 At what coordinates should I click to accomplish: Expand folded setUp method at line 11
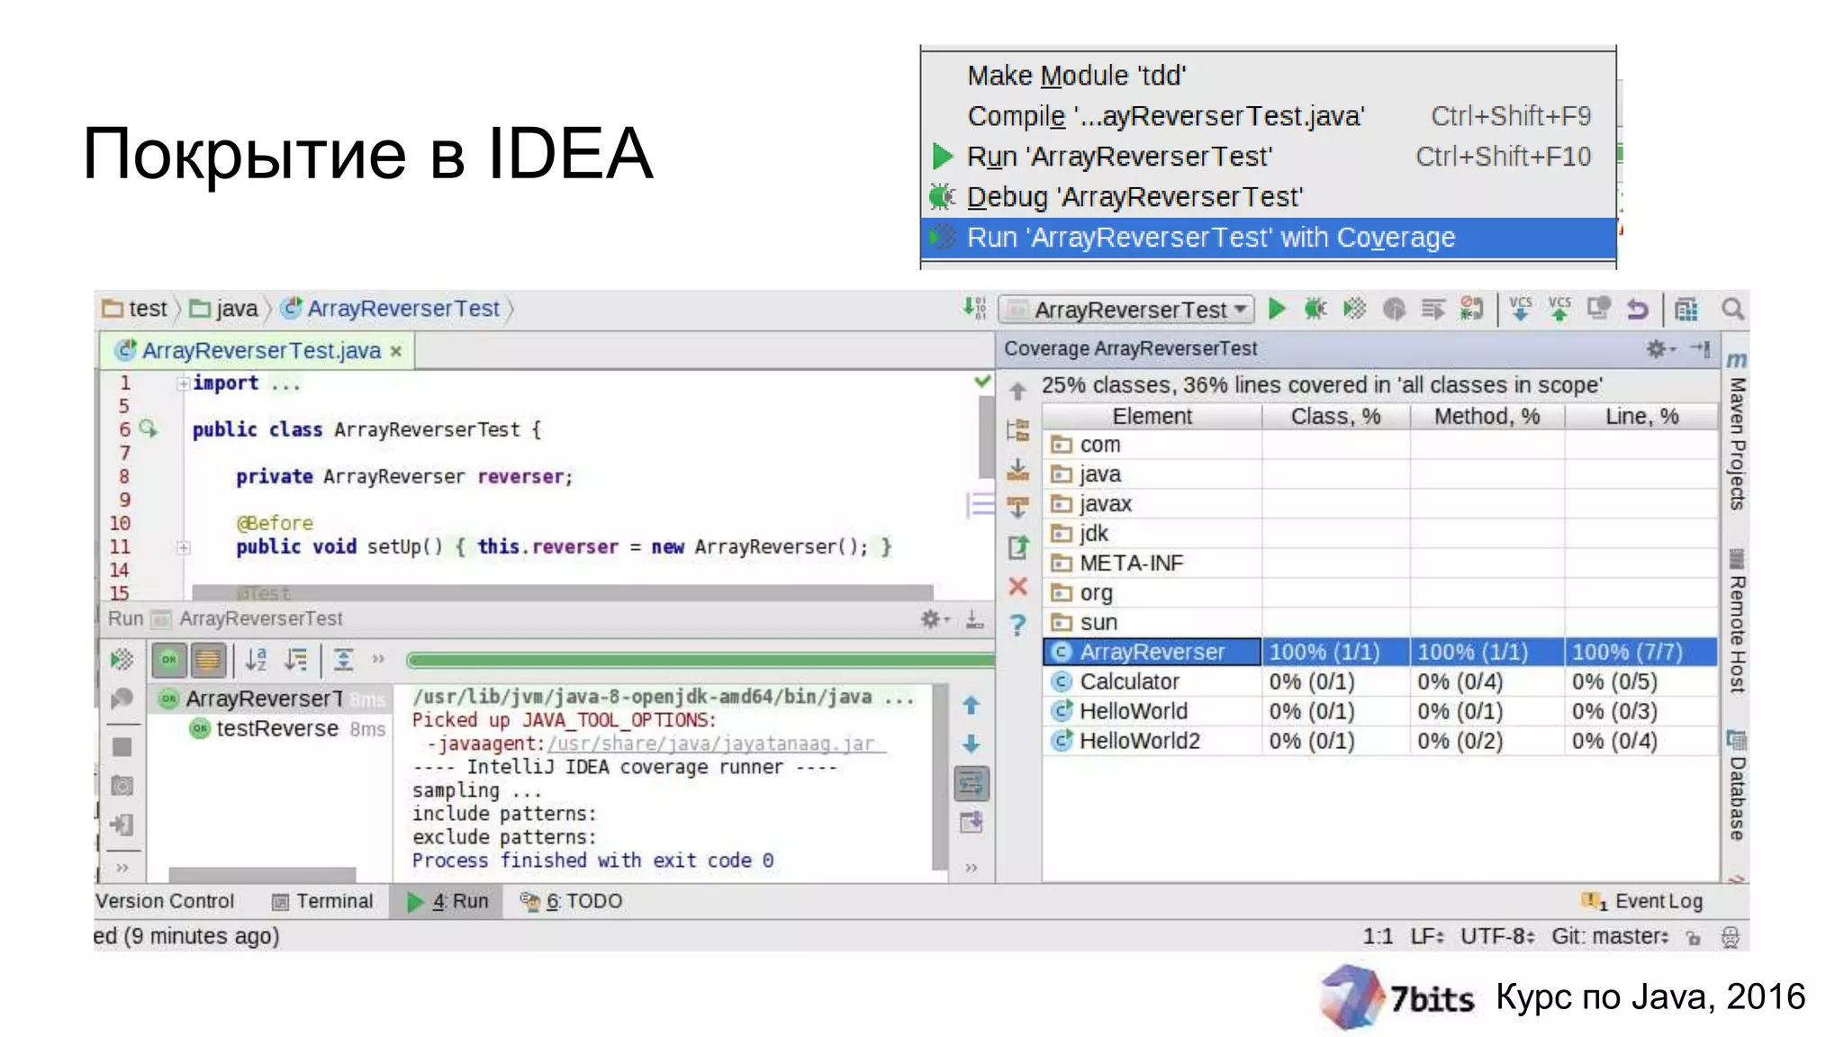184,547
